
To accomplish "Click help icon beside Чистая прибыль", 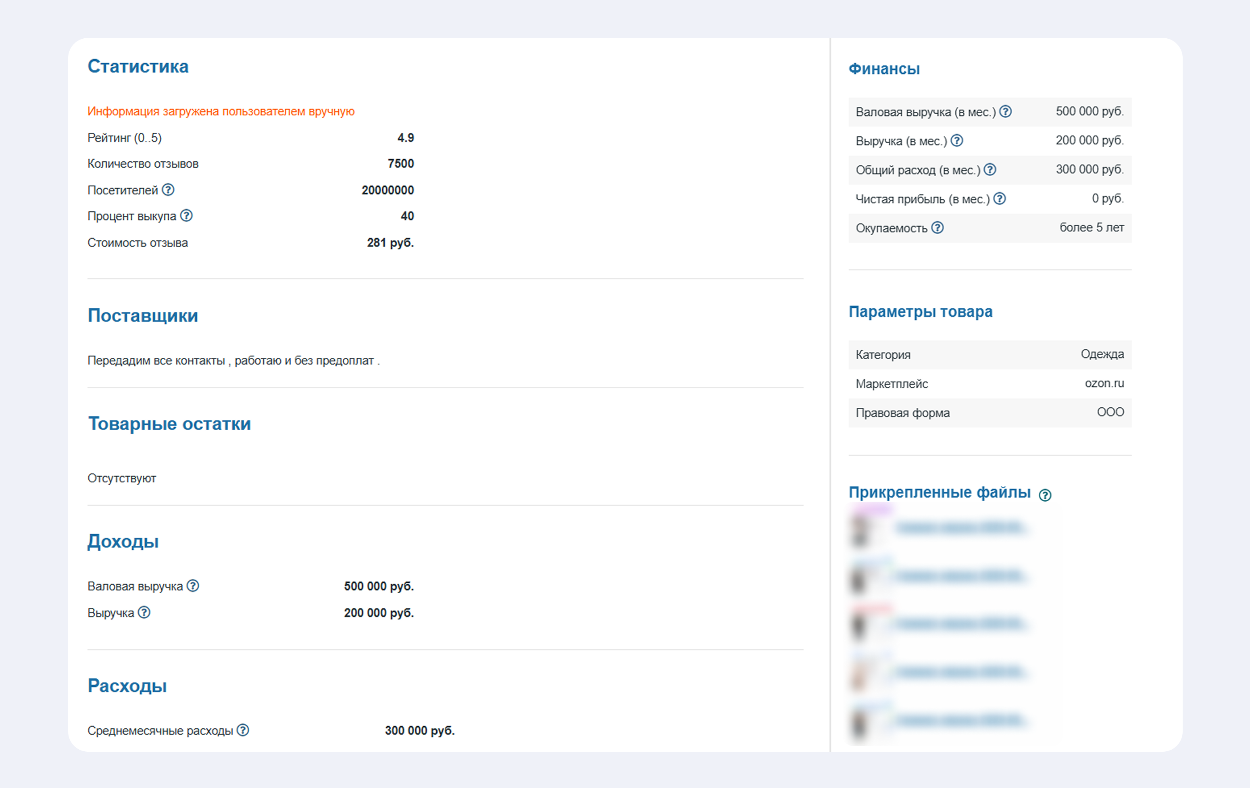I will pyautogui.click(x=1000, y=199).
